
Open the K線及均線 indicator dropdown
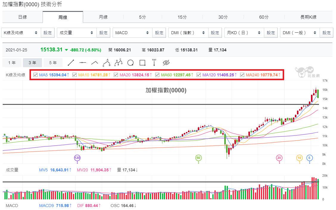(x=21, y=33)
